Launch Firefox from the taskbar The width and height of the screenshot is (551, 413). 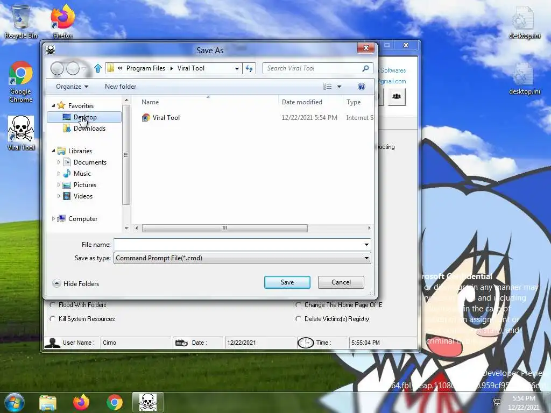tap(81, 402)
